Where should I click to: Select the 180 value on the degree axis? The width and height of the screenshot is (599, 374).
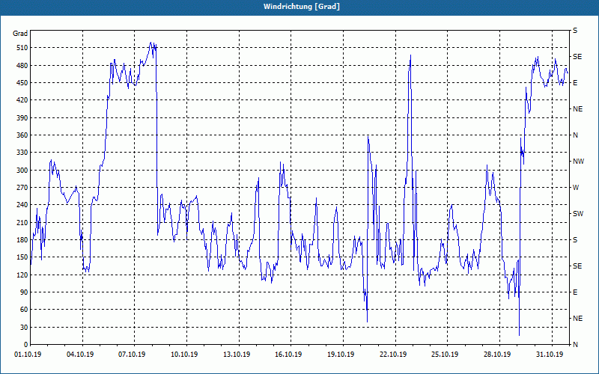(x=22, y=239)
